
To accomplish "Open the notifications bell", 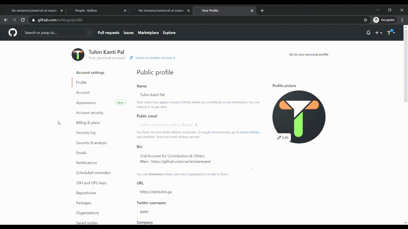I will tap(368, 33).
